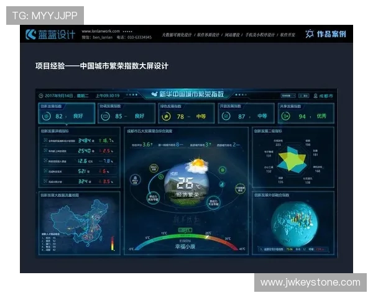
Task: Click the radar chart in 创新发展二级指标
Action: 292,158
